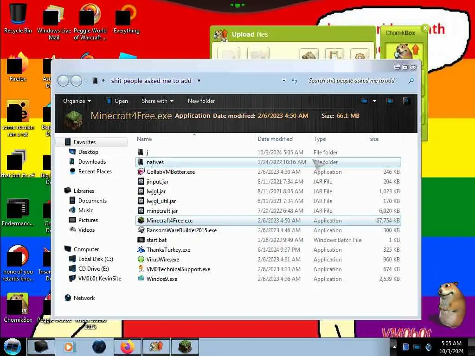Click the lwjgl.jar file icon

tap(141, 191)
